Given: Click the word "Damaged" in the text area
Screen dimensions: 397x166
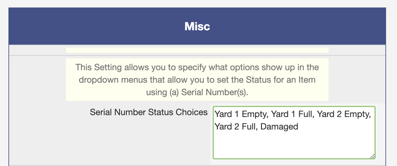Looking at the screenshot, I should coord(279,126).
